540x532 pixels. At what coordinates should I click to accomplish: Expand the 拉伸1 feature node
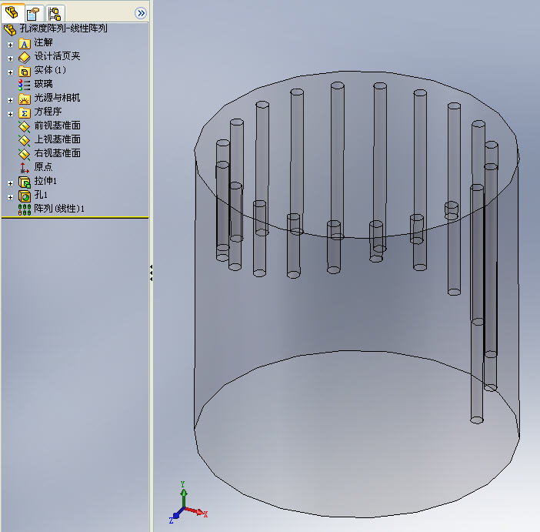tap(10, 183)
